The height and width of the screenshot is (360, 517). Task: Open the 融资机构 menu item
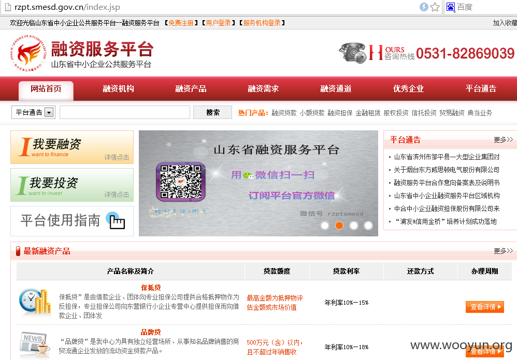coord(118,88)
